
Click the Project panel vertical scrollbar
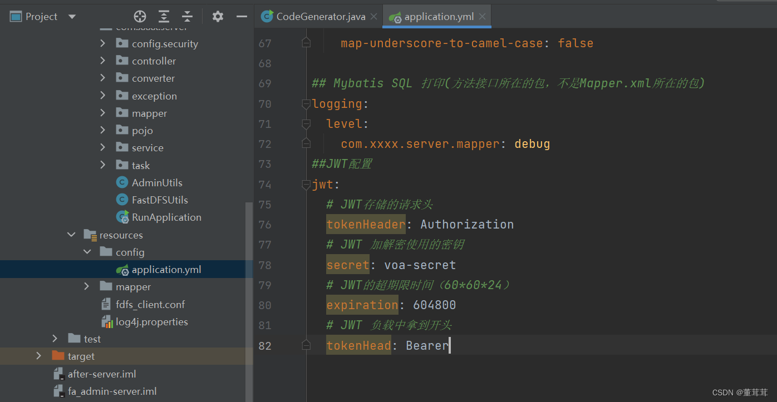pos(249,302)
